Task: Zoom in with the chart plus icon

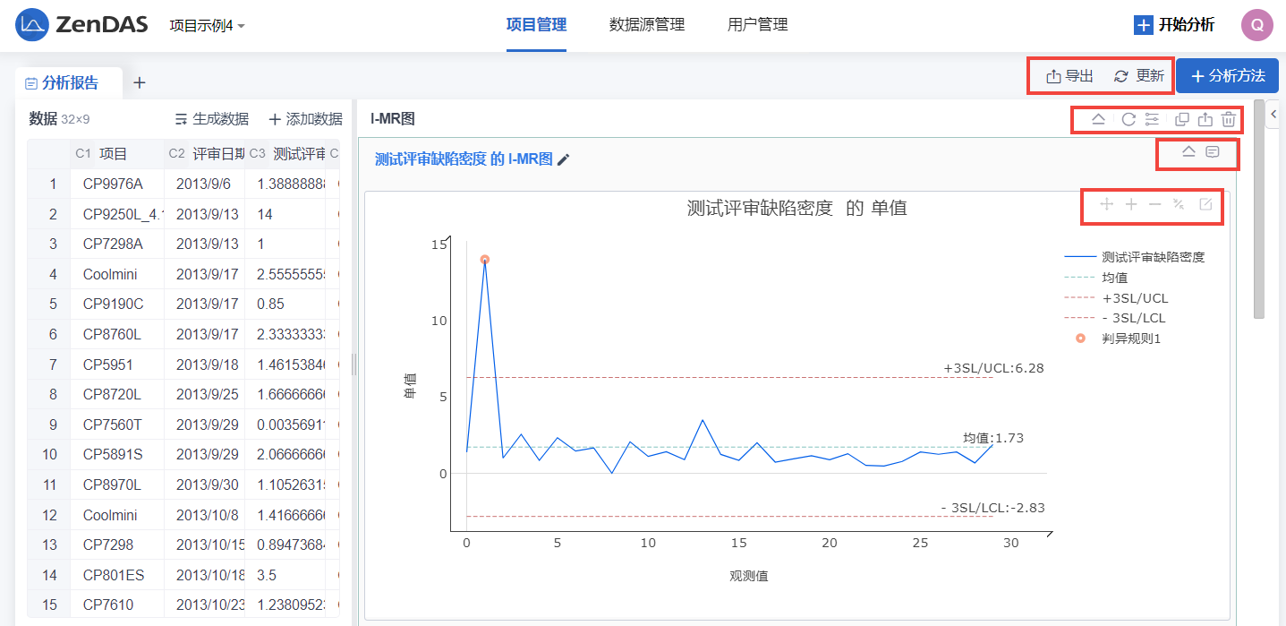Action: click(x=1131, y=204)
